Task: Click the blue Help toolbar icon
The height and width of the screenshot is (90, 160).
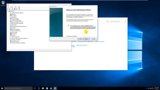Action: coord(14,9)
